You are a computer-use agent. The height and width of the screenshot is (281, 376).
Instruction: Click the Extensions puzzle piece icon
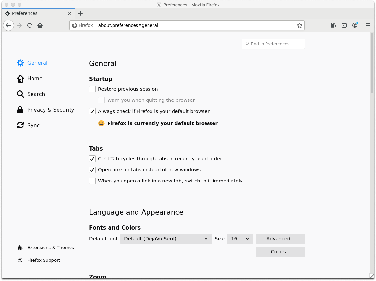click(x=20, y=248)
